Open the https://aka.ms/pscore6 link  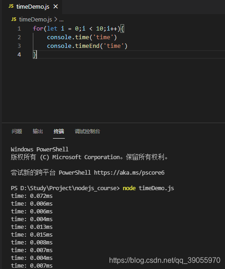(129, 173)
